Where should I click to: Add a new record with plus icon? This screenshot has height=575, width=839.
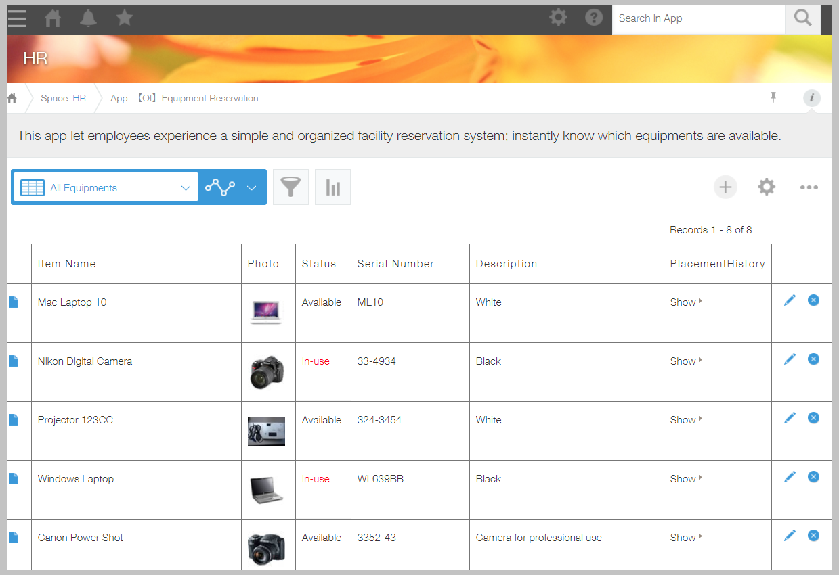point(725,187)
